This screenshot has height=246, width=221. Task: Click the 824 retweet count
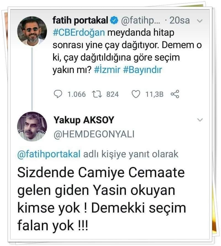coord(112,95)
